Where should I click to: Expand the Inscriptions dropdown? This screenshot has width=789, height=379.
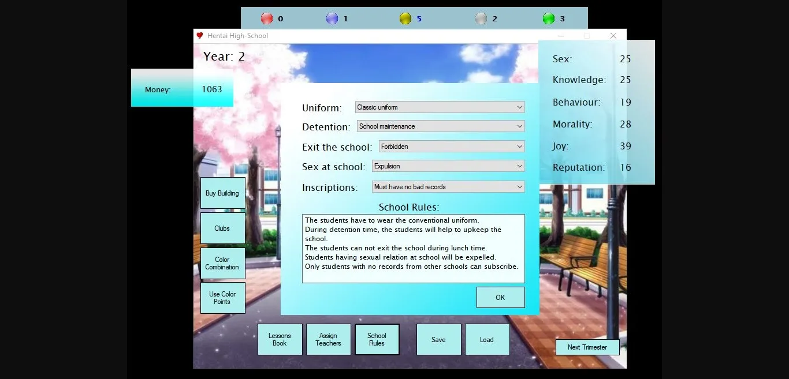click(x=448, y=187)
